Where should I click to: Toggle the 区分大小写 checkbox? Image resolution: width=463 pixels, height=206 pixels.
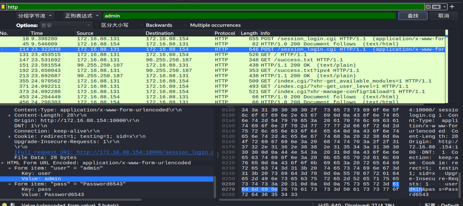click(97, 25)
